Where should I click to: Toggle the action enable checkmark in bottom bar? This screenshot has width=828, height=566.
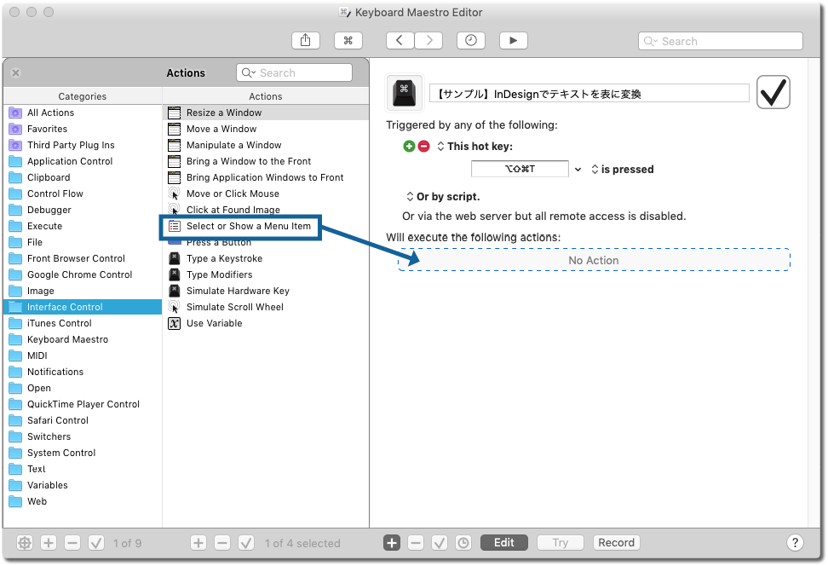pyautogui.click(x=440, y=543)
